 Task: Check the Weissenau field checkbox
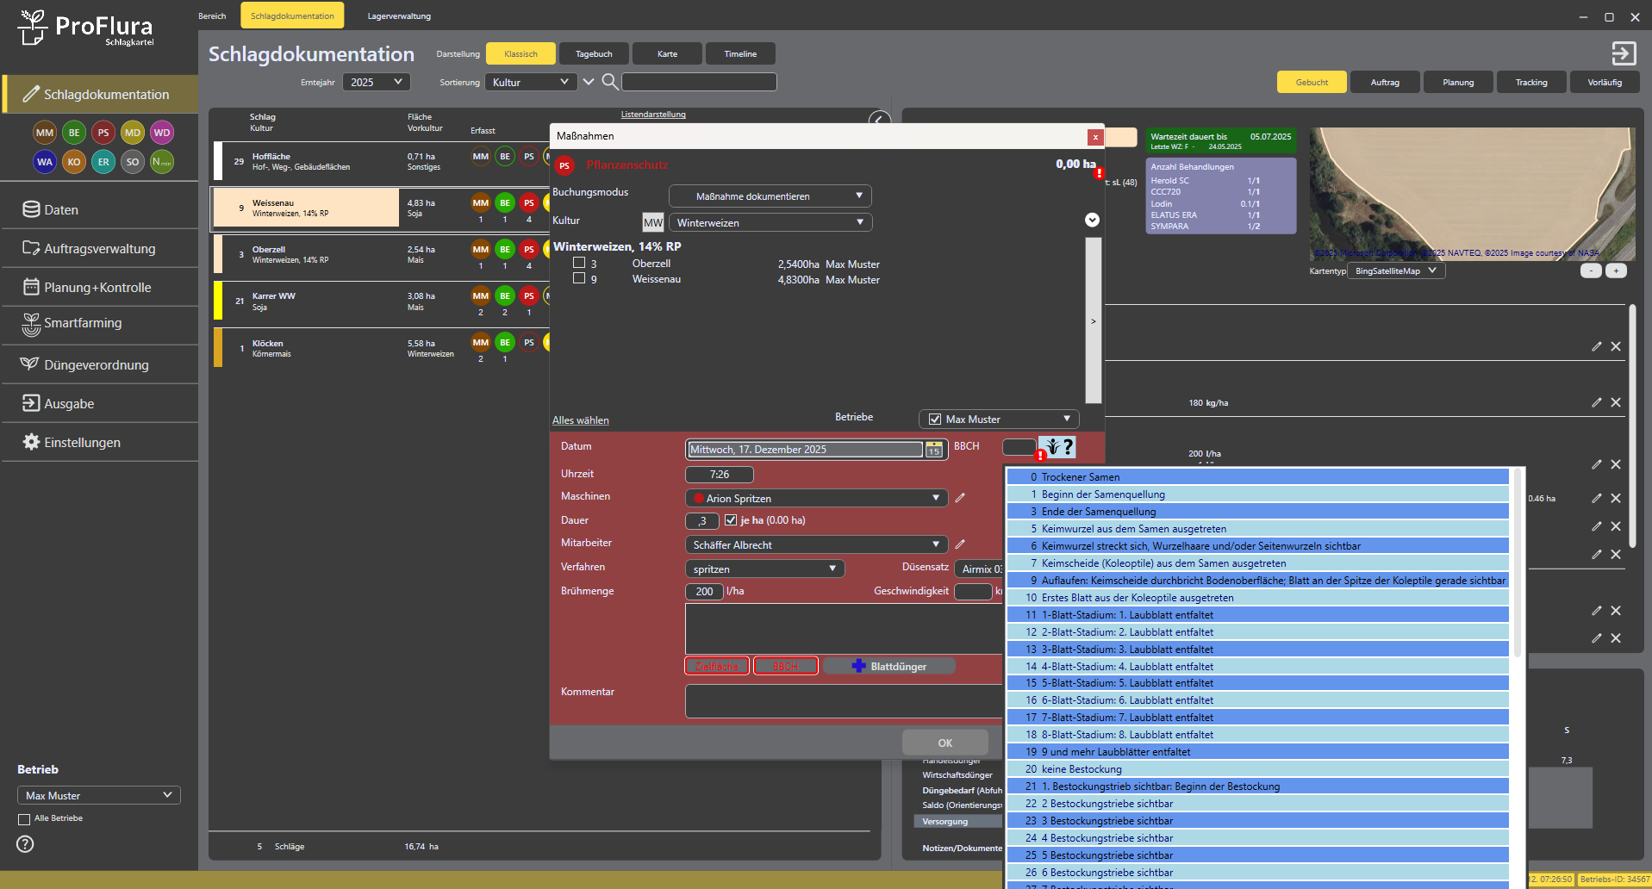click(579, 279)
